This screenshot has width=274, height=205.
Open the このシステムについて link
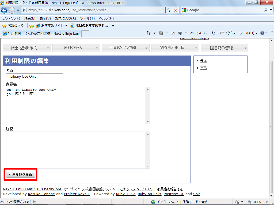(136, 189)
